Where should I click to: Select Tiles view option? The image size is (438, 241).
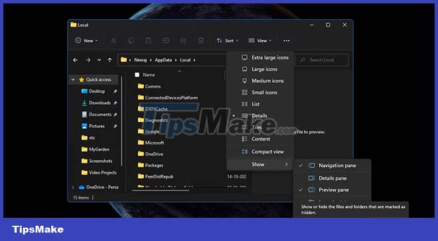click(x=260, y=127)
